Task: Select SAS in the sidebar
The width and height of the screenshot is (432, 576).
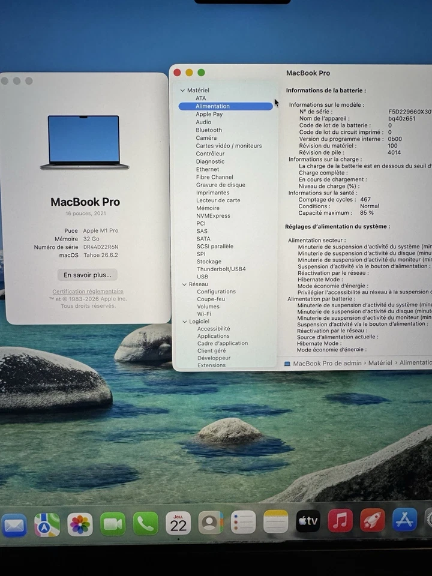Action: (202, 231)
